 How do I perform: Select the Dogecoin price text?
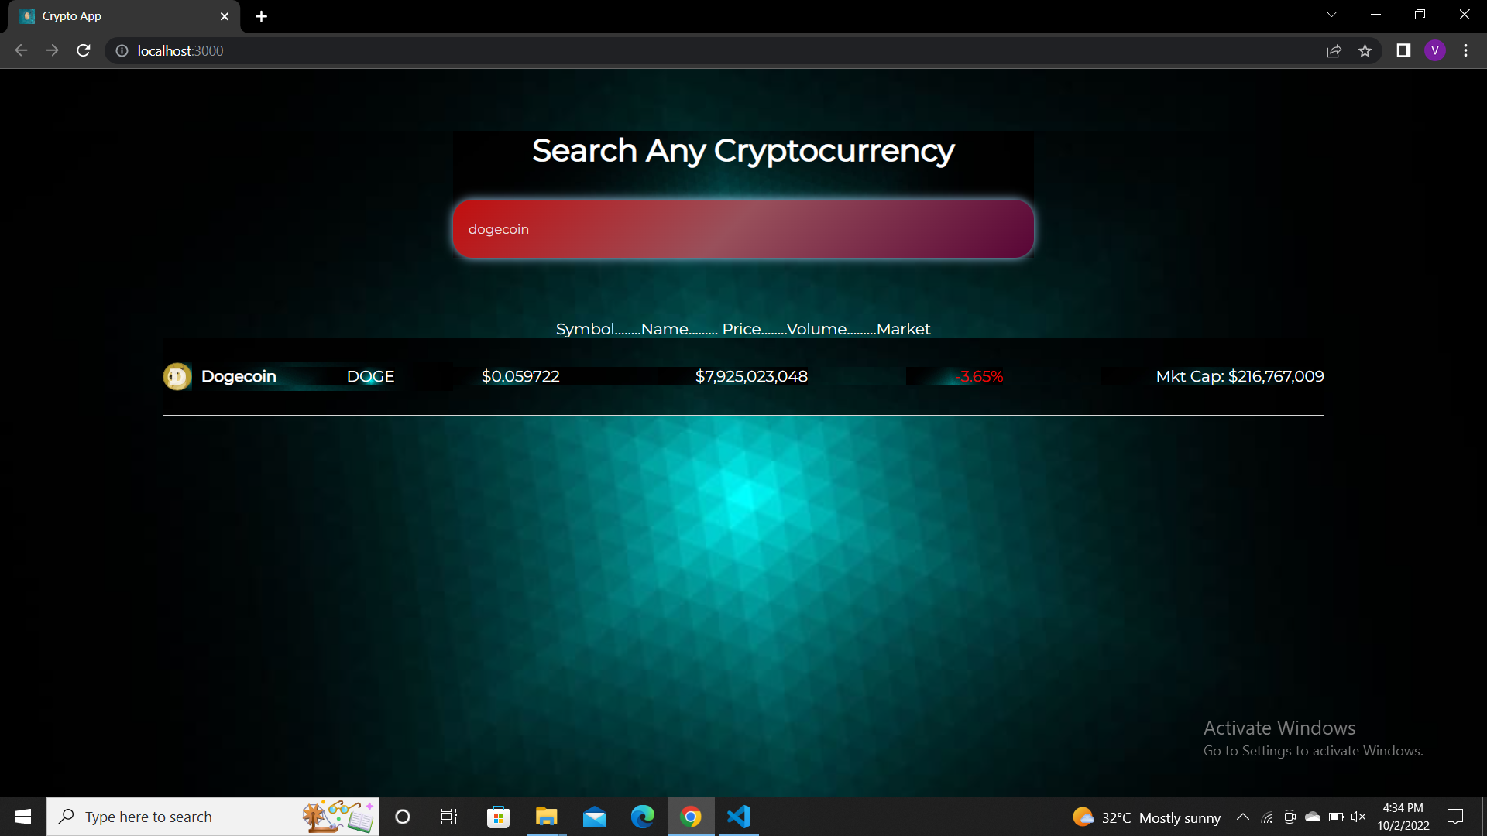[x=520, y=376]
